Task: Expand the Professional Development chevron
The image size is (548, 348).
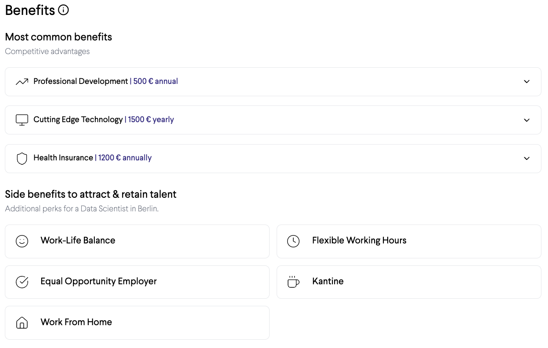Action: click(x=526, y=82)
